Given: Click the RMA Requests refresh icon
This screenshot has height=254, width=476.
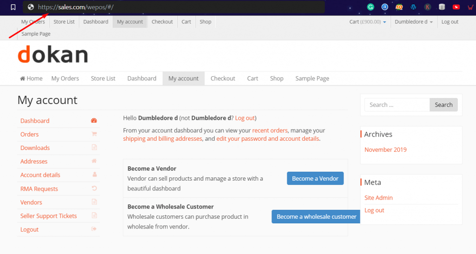Looking at the screenshot, I should click(94, 188).
